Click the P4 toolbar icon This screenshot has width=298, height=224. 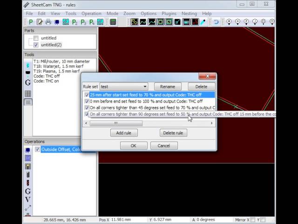(92, 22)
